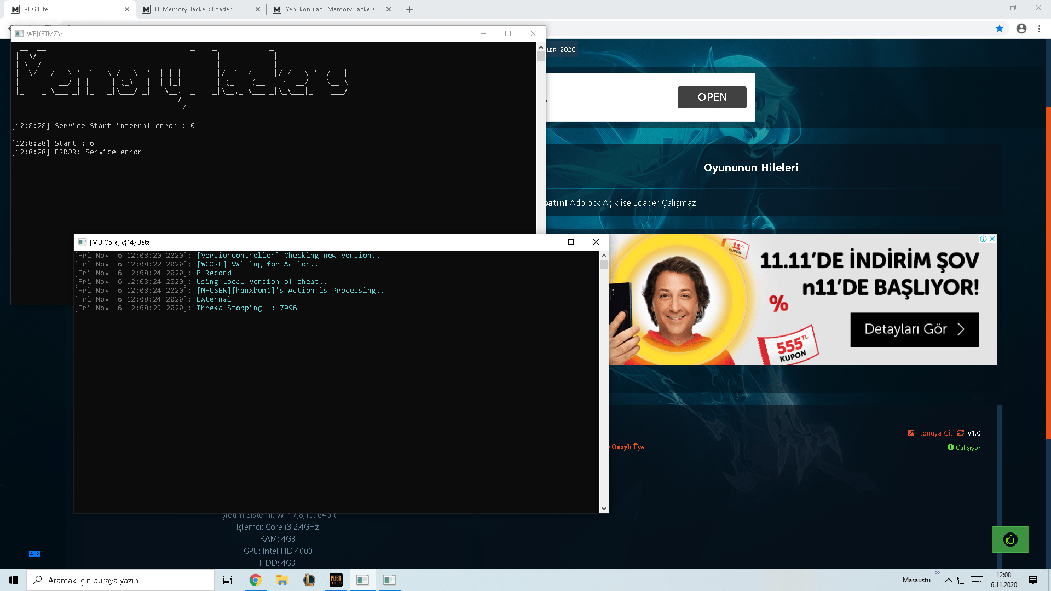Open the Chrome profile menu
Screen dimensions: 1051x591
point(1021,28)
